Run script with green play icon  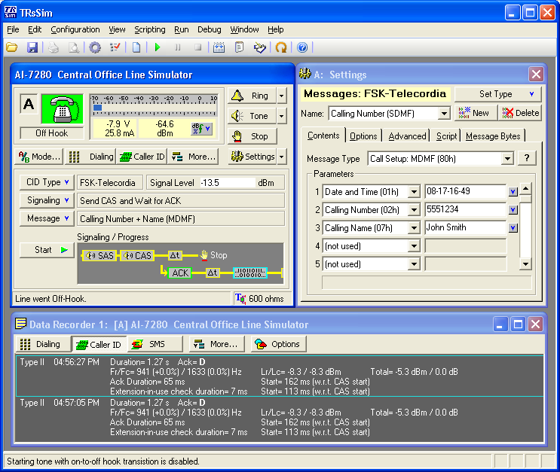pyautogui.click(x=158, y=47)
